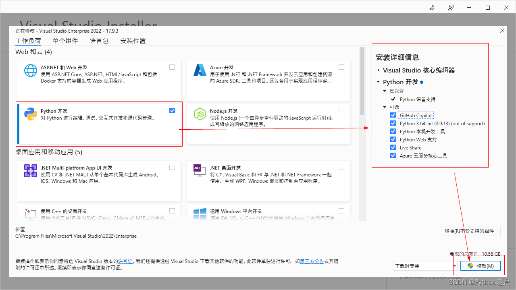The width and height of the screenshot is (516, 290).
Task: Click the C++ desktop development icon
Action: (30, 213)
